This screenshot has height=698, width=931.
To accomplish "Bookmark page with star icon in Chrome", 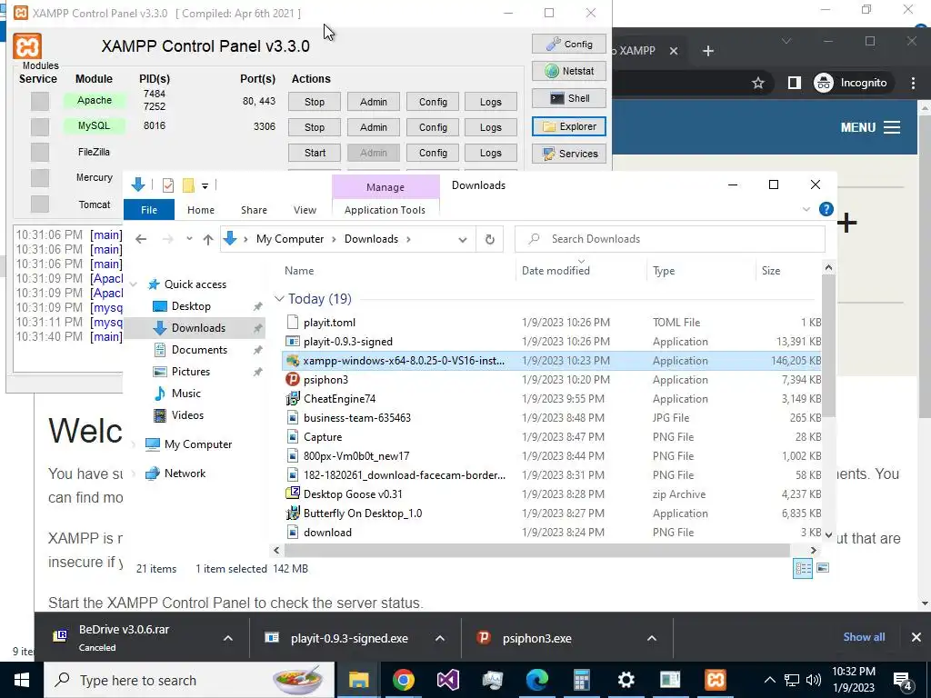I will pyautogui.click(x=757, y=83).
